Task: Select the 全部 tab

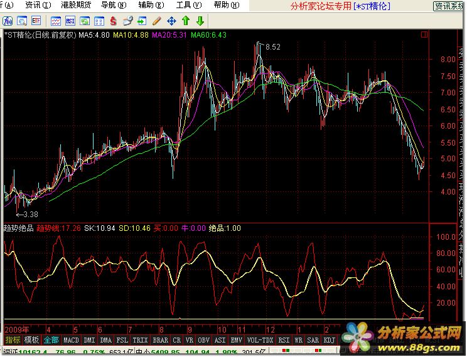Action: point(51,339)
